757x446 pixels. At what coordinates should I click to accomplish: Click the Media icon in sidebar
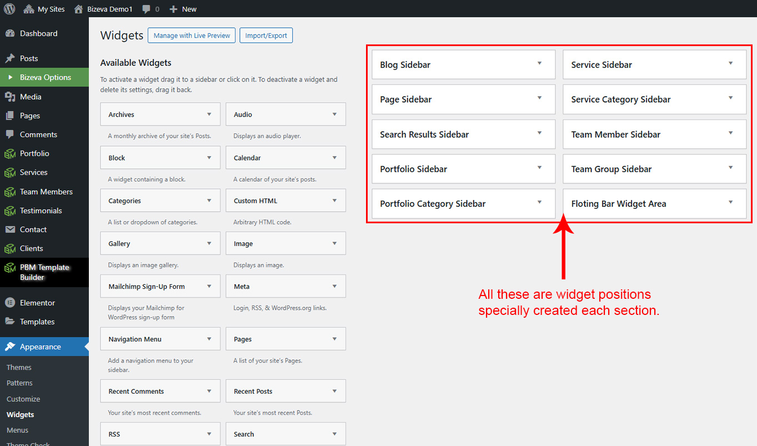click(x=10, y=97)
